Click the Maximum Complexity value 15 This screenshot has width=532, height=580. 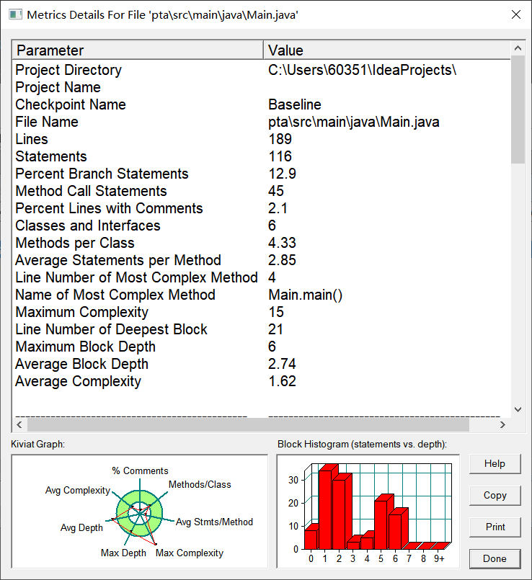coord(276,312)
